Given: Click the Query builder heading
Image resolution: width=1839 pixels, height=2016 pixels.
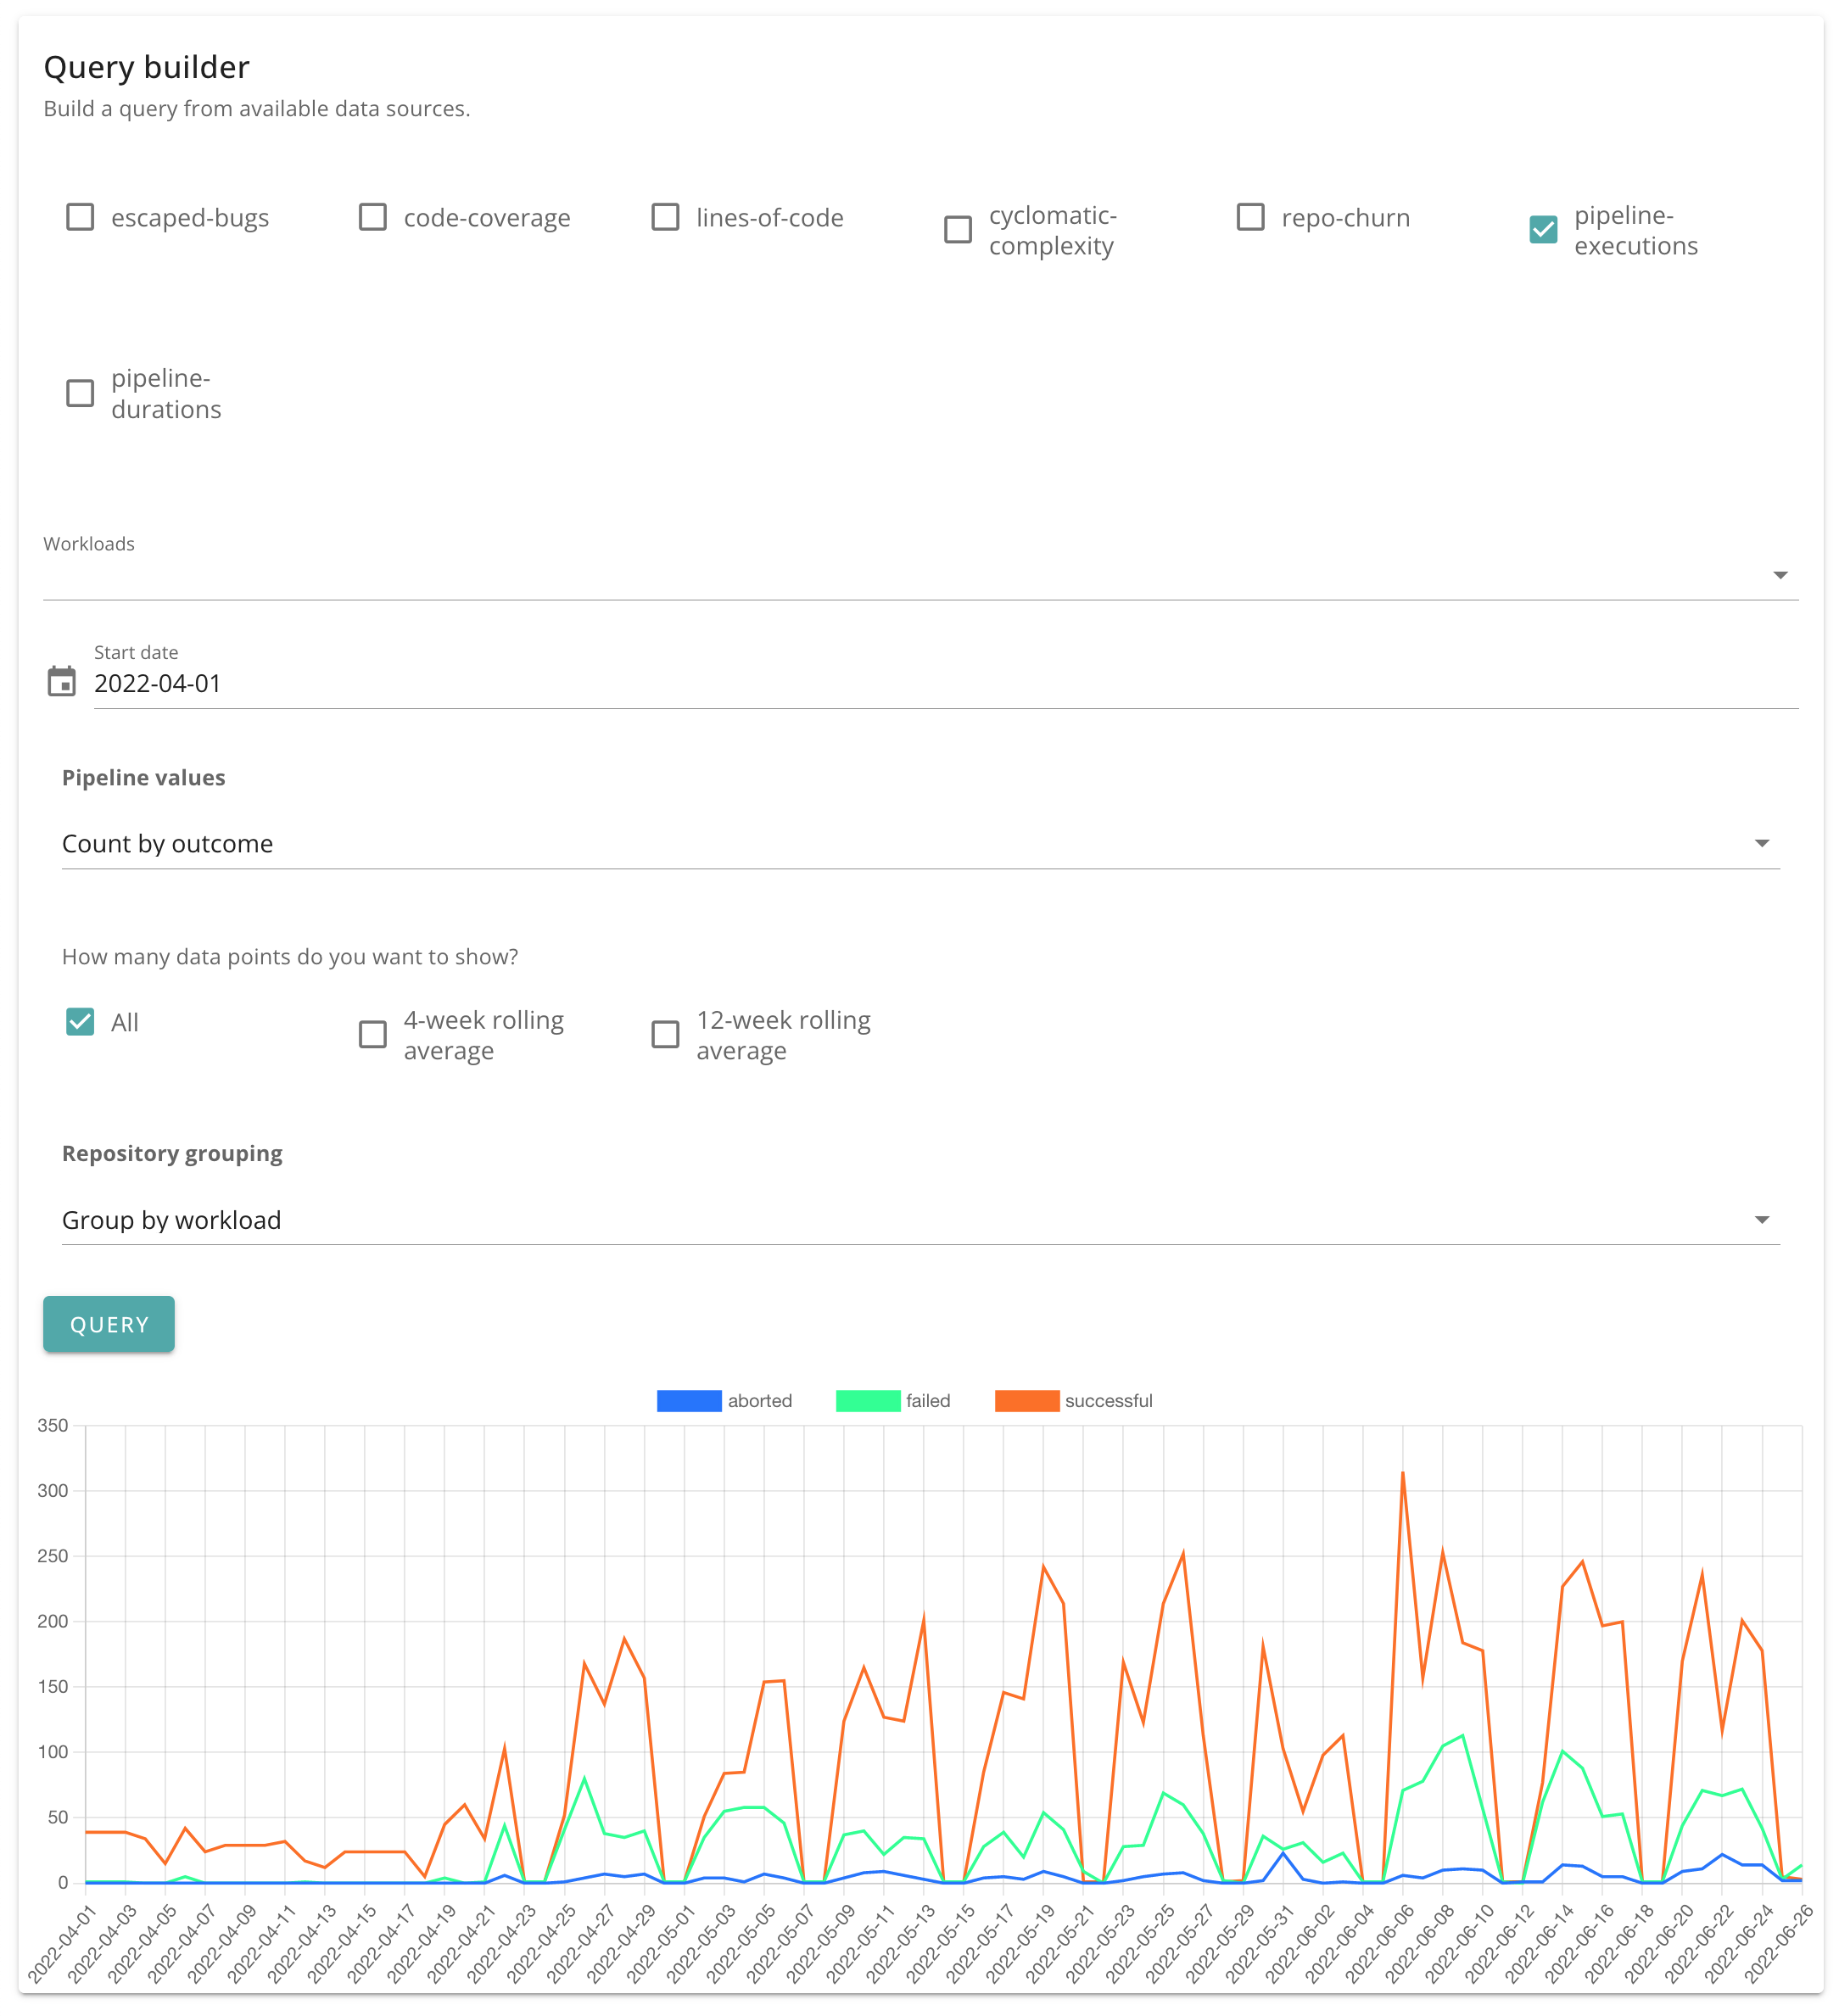Looking at the screenshot, I should point(147,67).
